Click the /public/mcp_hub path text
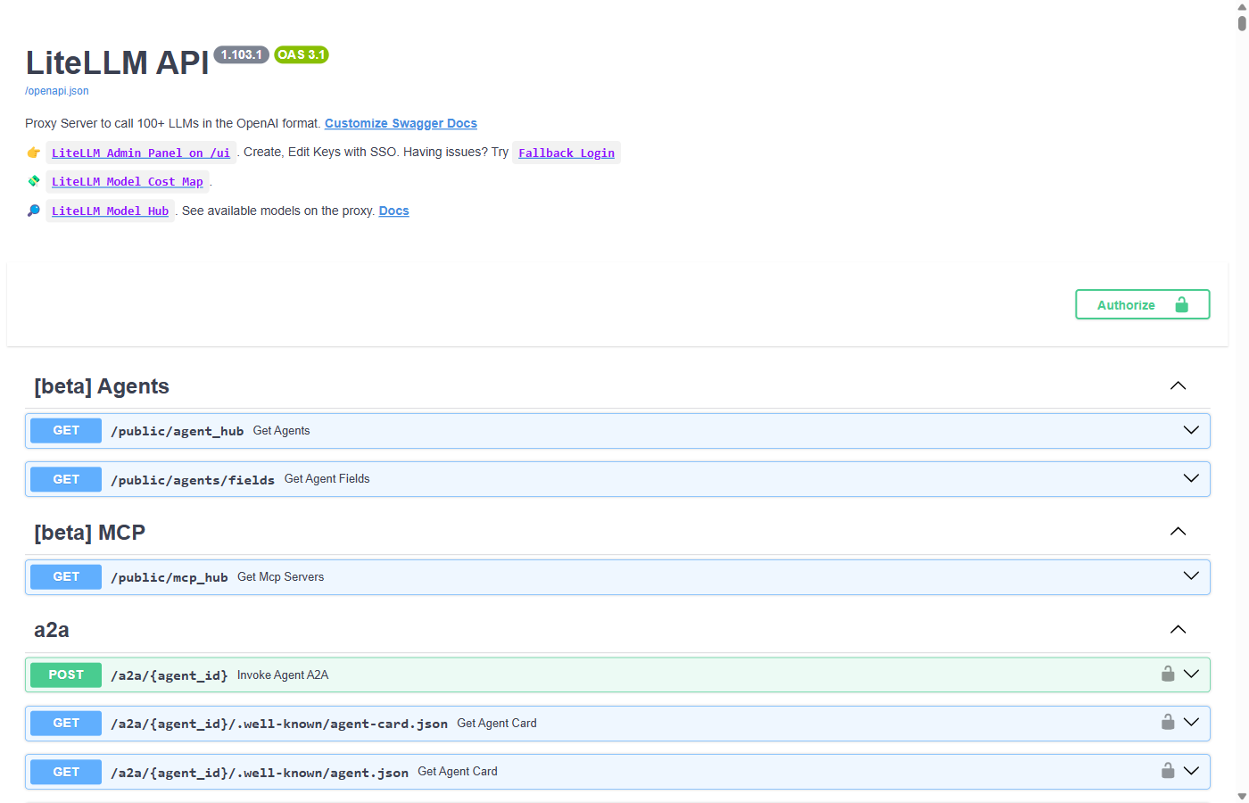Viewport: 1249px width, 803px height. pyautogui.click(x=170, y=577)
